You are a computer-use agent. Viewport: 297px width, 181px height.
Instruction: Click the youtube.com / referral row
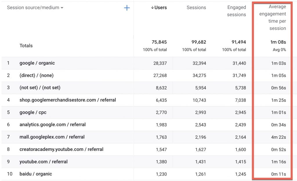[44, 162]
